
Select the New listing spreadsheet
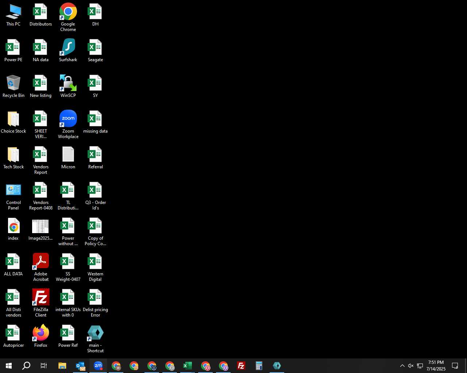click(40, 87)
